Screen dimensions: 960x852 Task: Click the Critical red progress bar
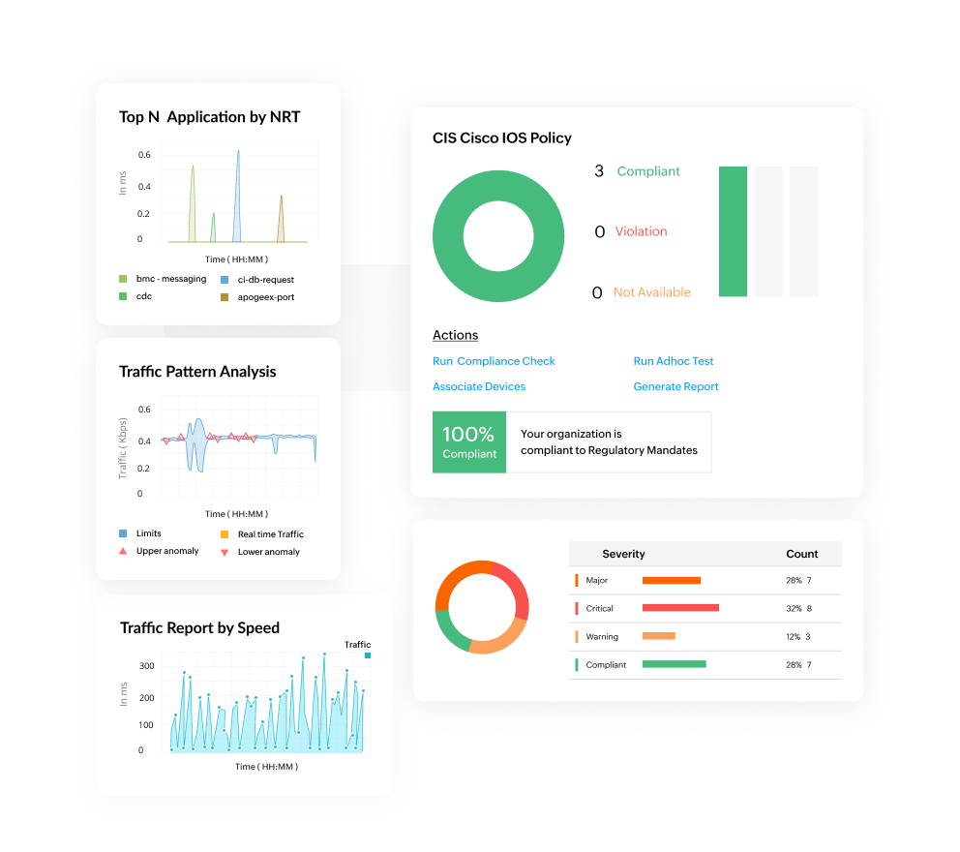pyautogui.click(x=680, y=608)
